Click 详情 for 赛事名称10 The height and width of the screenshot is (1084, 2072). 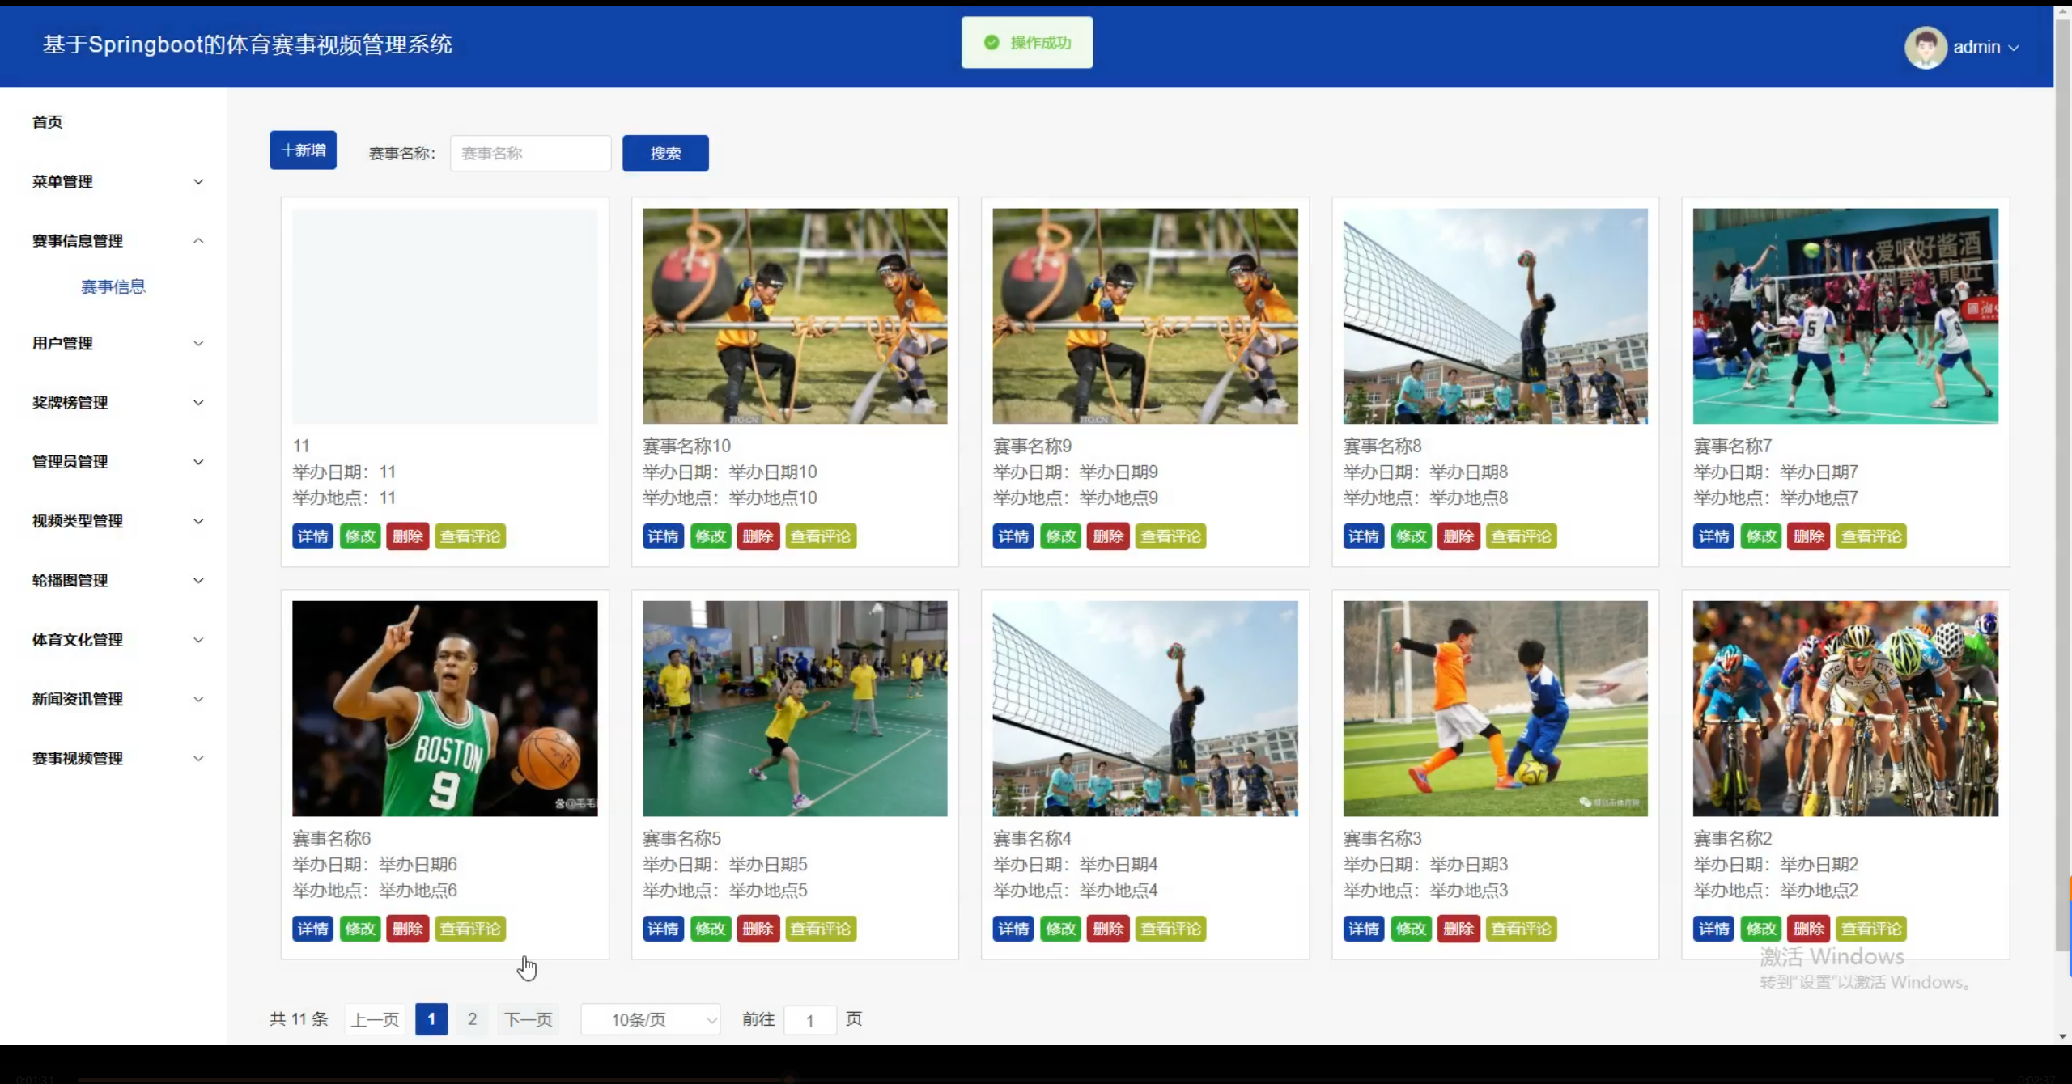pyautogui.click(x=663, y=536)
